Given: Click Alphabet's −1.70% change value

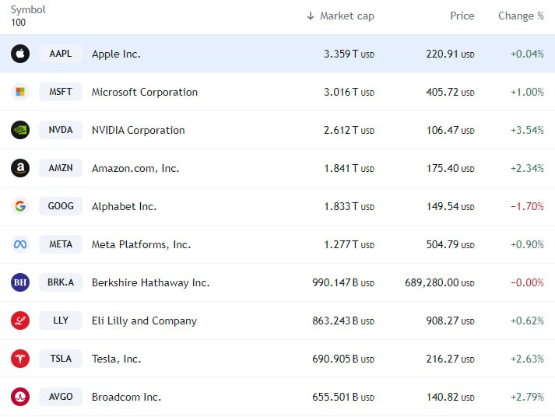Looking at the screenshot, I should click(x=527, y=206).
